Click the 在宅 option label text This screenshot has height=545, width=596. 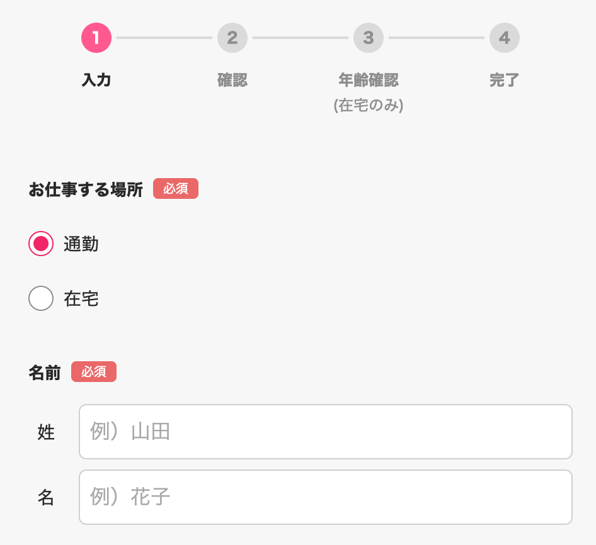[x=81, y=299]
